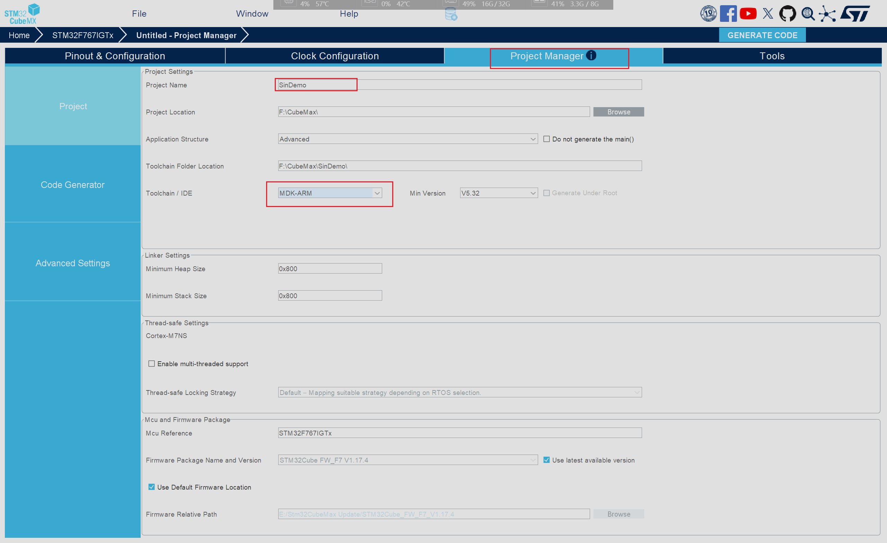Screen dimensions: 887x543
Task: Click the Project Manager info icon
Action: (x=591, y=55)
